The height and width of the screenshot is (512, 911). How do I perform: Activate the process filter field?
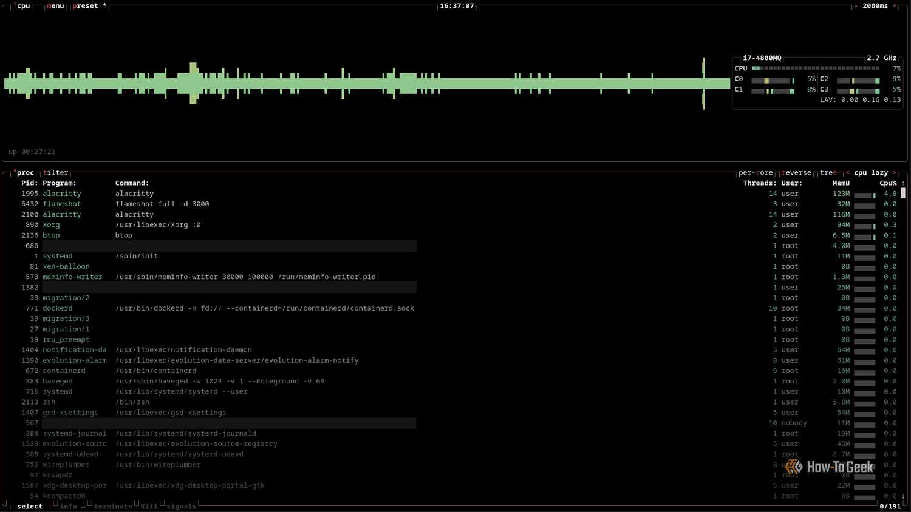(56, 173)
